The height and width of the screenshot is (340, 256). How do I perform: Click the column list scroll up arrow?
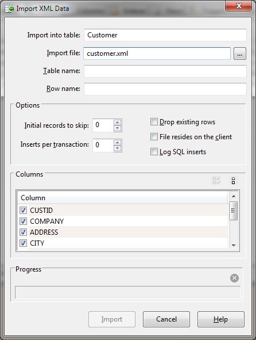point(234,196)
